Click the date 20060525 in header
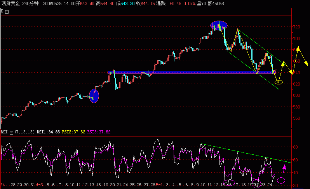The image size is (310, 189). coord(52,3)
